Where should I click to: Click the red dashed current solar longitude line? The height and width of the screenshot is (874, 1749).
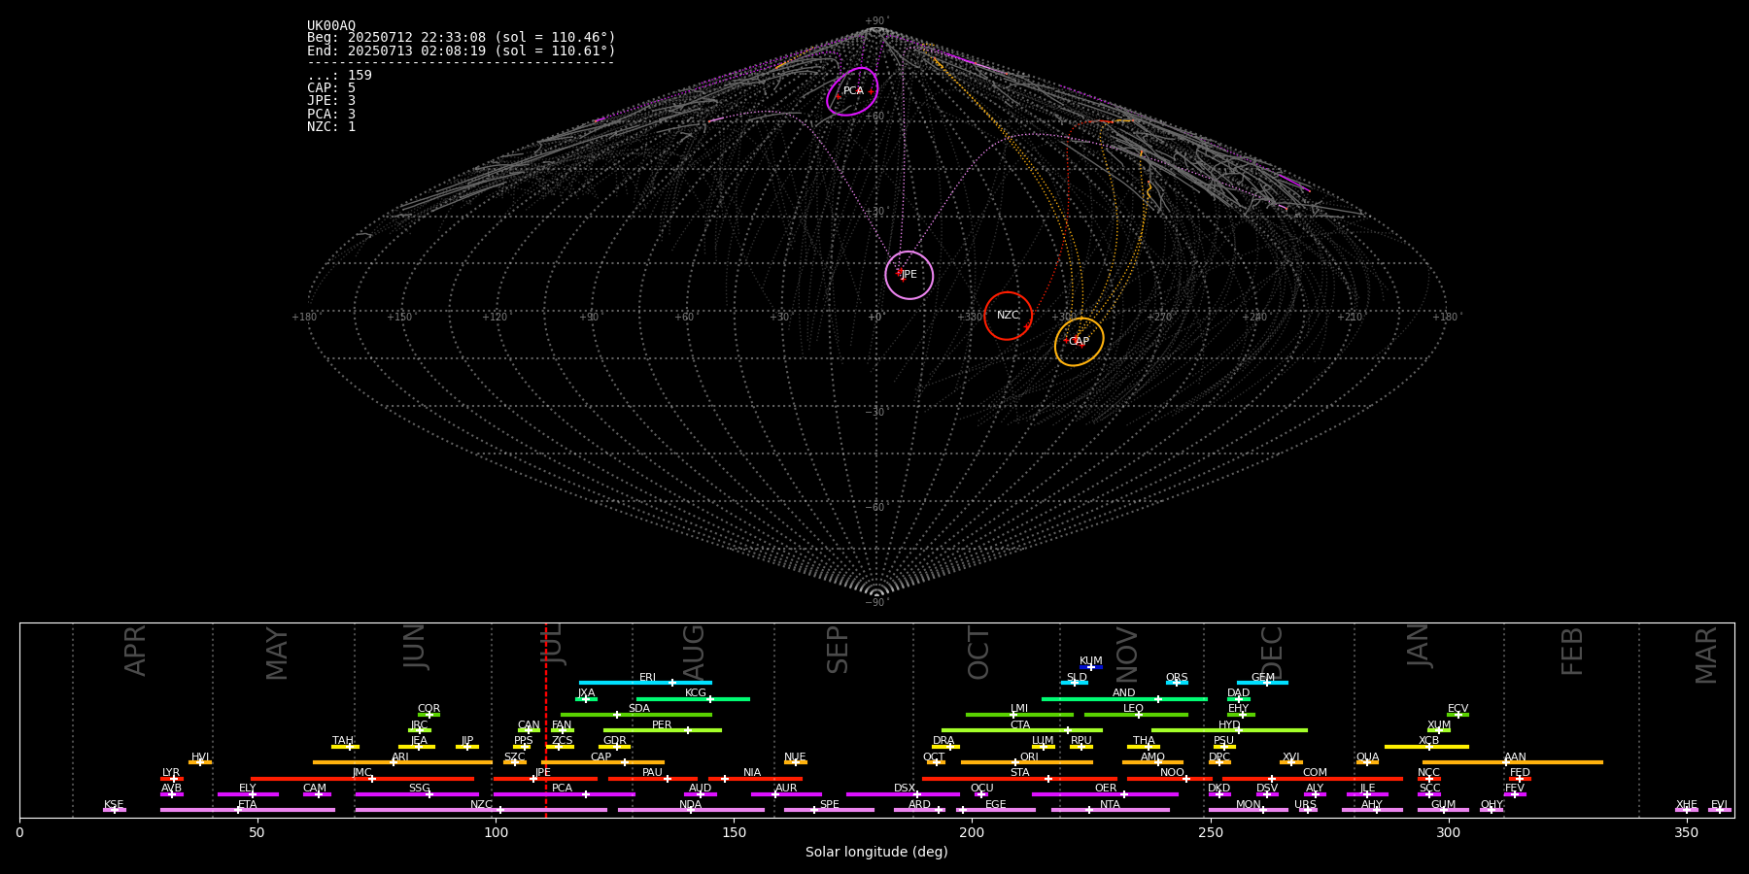click(x=546, y=720)
